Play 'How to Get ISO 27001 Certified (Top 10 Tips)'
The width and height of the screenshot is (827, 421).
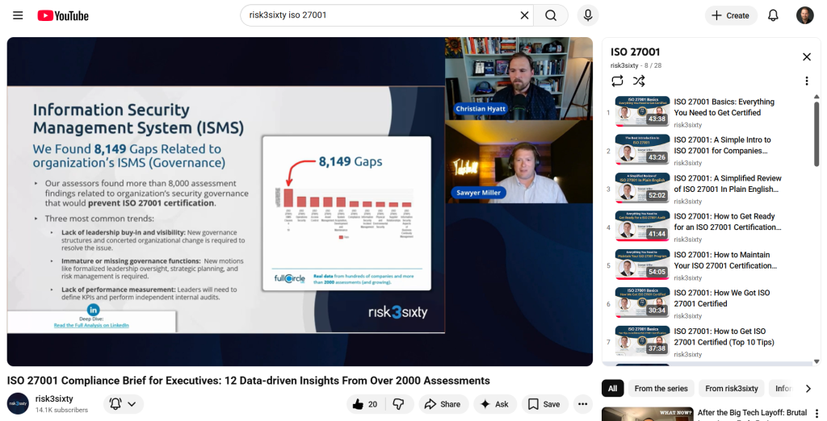pos(724,336)
